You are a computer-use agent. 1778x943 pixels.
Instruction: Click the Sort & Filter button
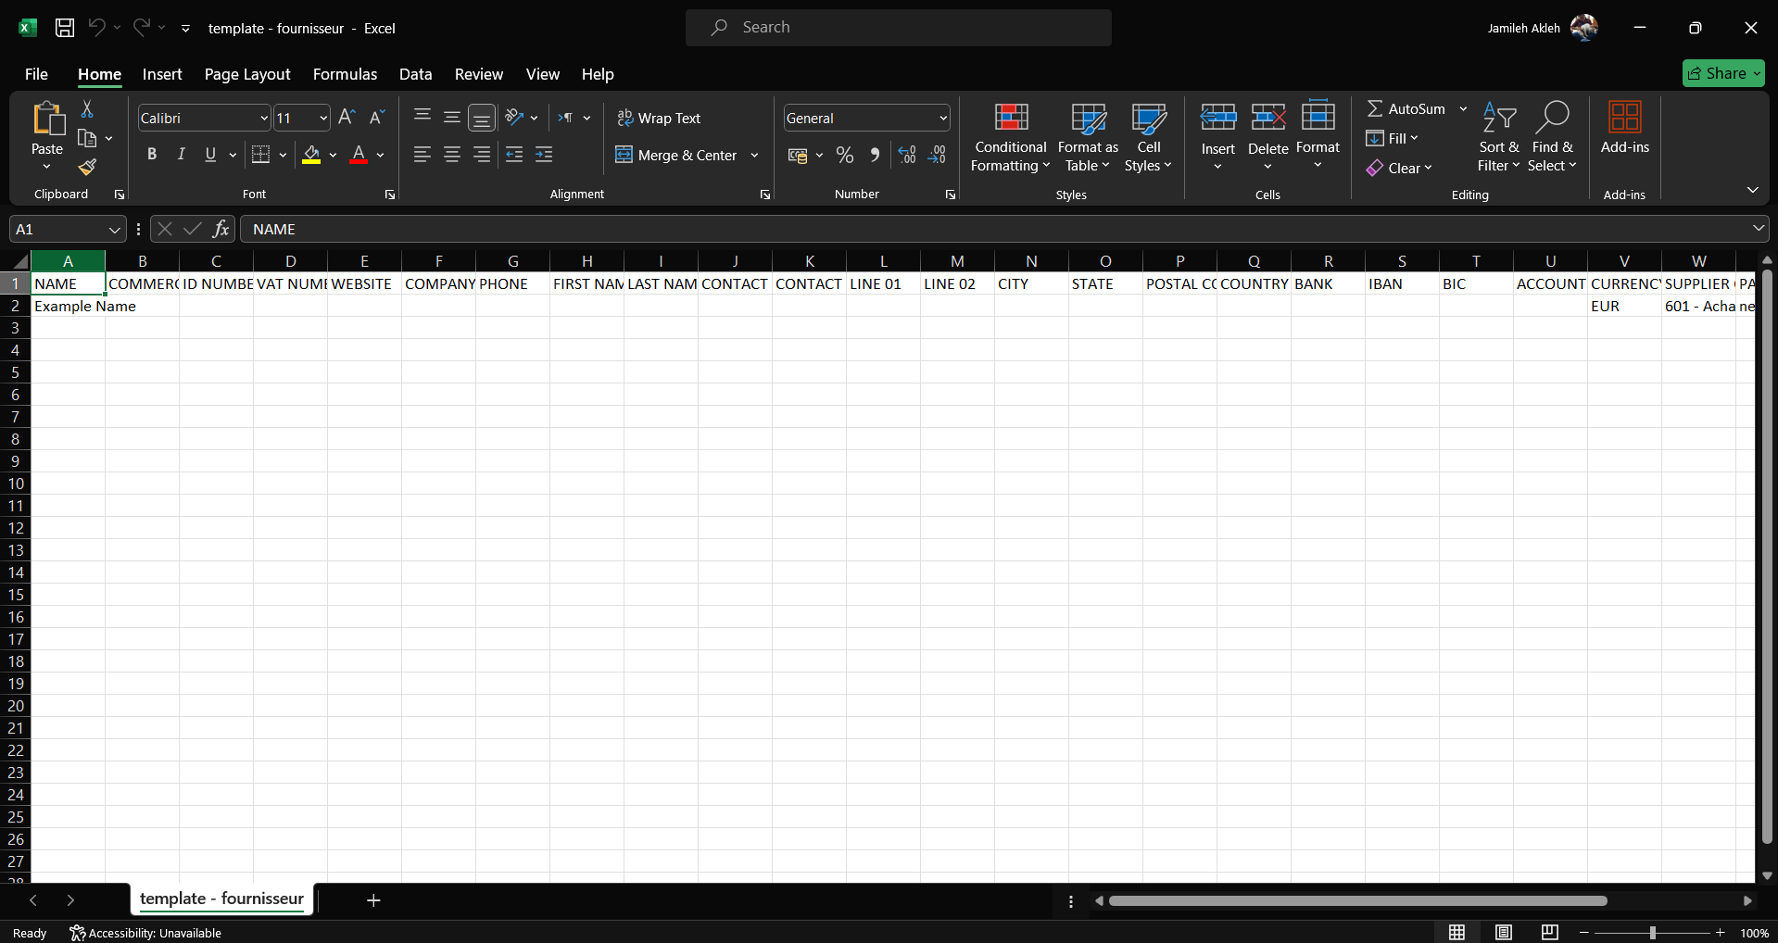[x=1499, y=137]
